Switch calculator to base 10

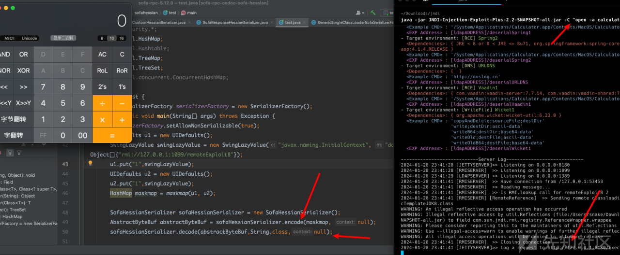(x=112, y=38)
